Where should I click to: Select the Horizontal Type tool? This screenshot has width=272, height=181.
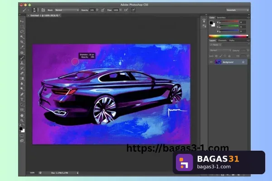(x=22, y=100)
